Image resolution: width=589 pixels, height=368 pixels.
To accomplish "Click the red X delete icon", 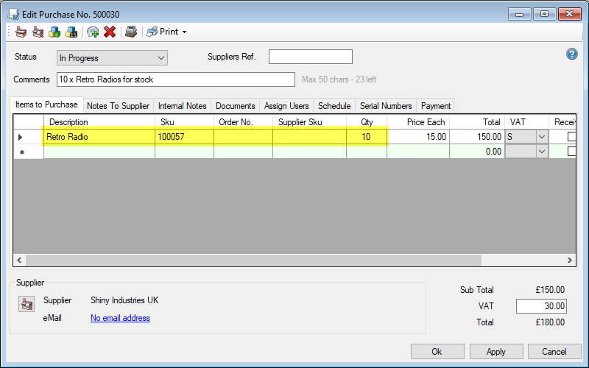I will 110,32.
